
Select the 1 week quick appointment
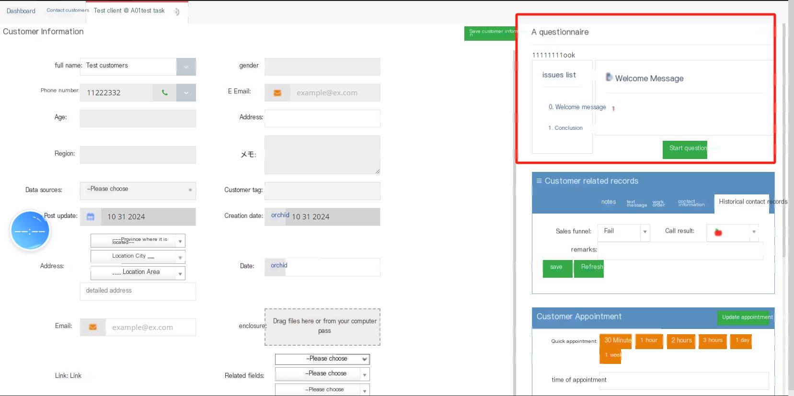tap(610, 356)
